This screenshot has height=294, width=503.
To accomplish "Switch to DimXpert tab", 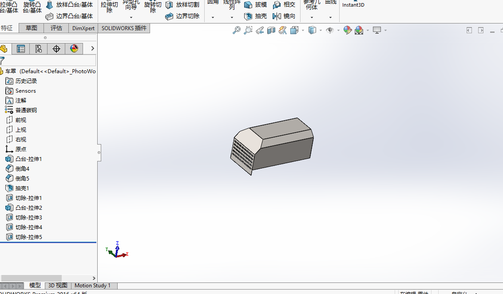I will (x=83, y=28).
